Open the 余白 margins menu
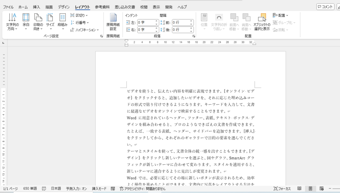340x193 pixels. [x=26, y=22]
